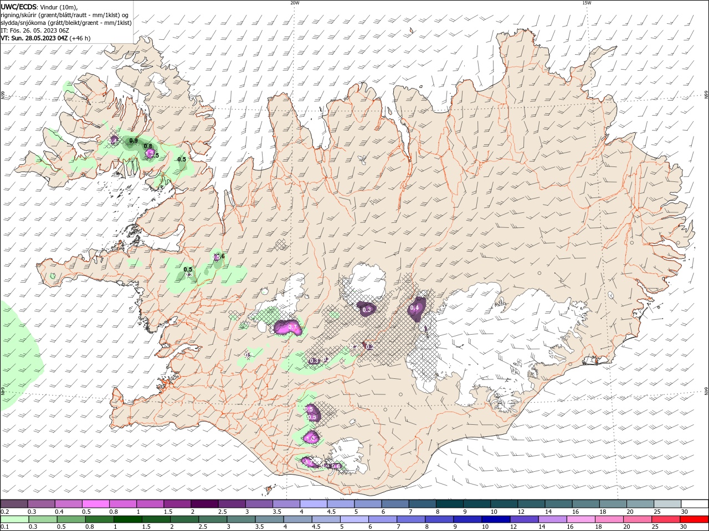Pick the upper-row swatch between 1 and 1.5
This screenshot has height=531, width=709.
pos(150,504)
